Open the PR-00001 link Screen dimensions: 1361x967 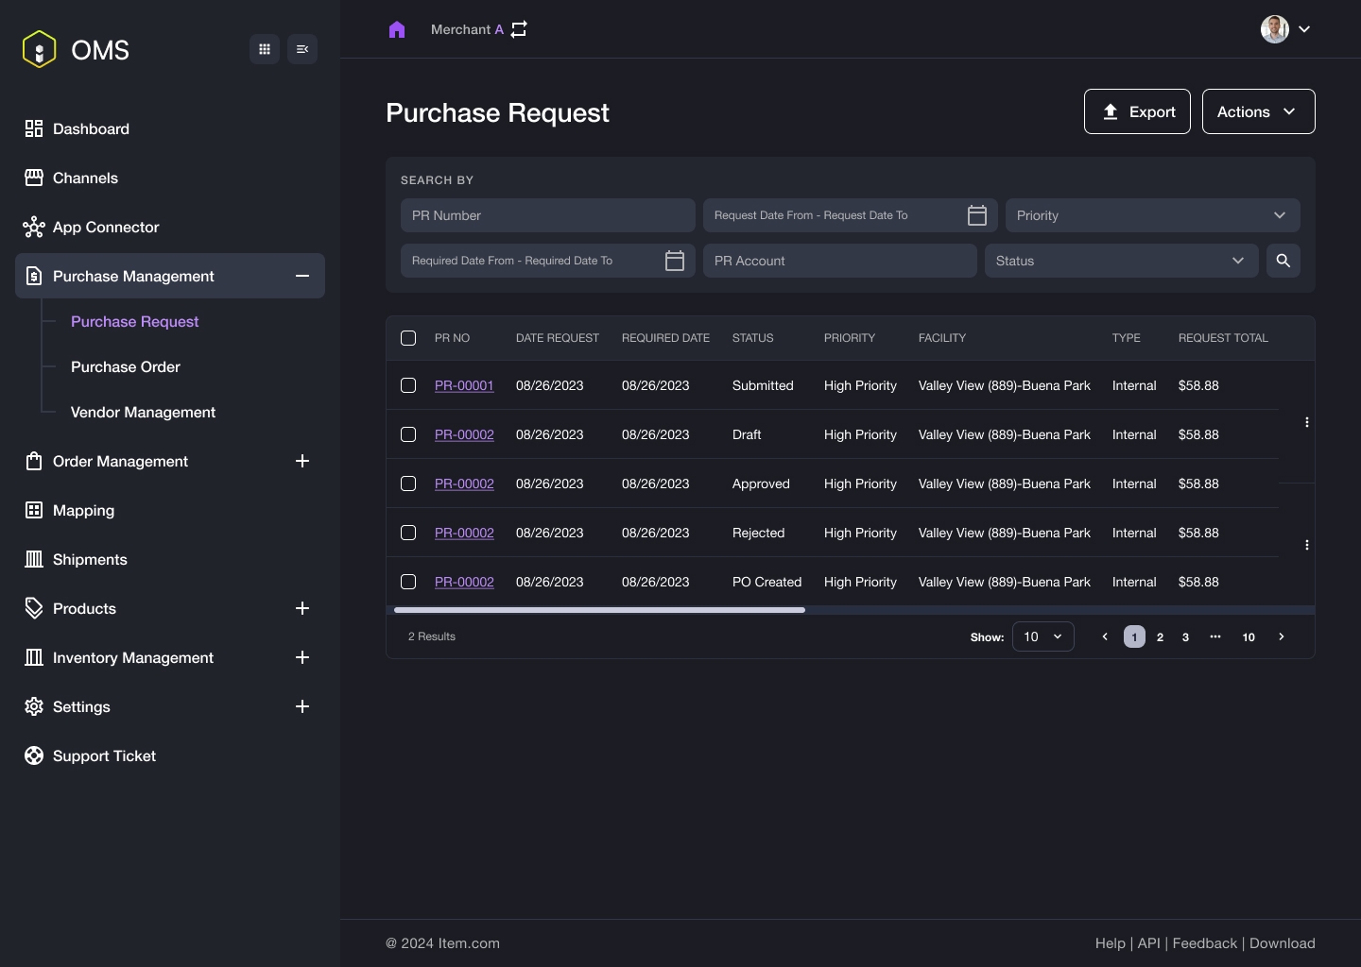tap(464, 385)
